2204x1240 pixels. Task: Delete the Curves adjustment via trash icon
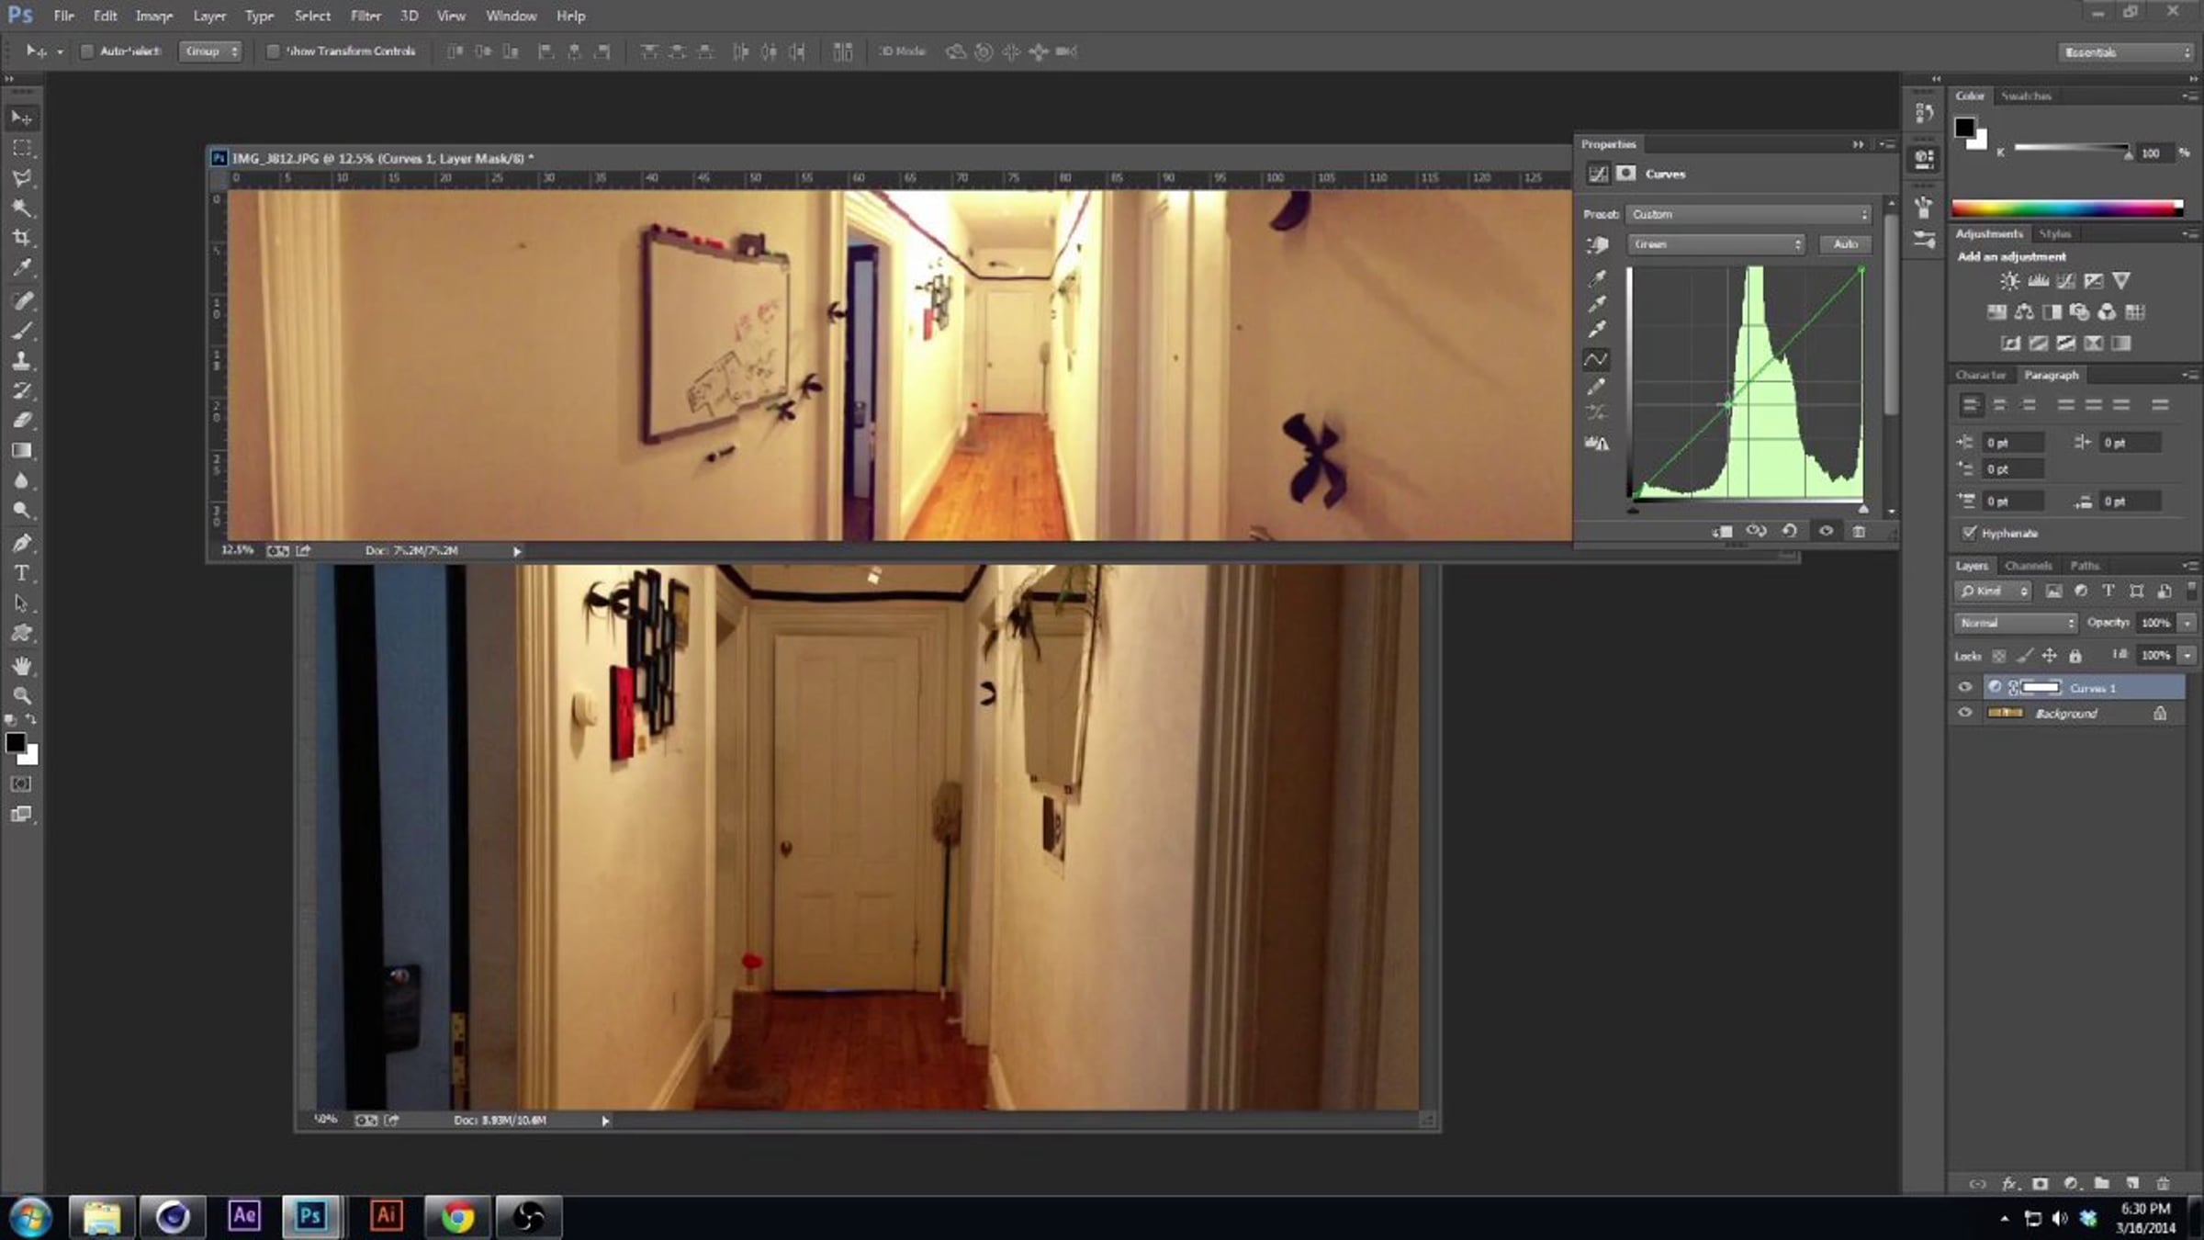[x=1859, y=531]
